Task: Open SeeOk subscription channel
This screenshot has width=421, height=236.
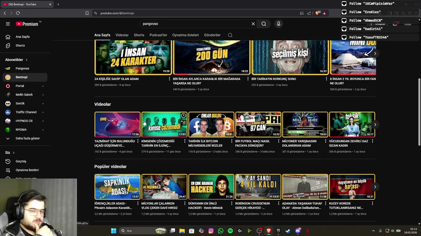Action: click(25, 103)
